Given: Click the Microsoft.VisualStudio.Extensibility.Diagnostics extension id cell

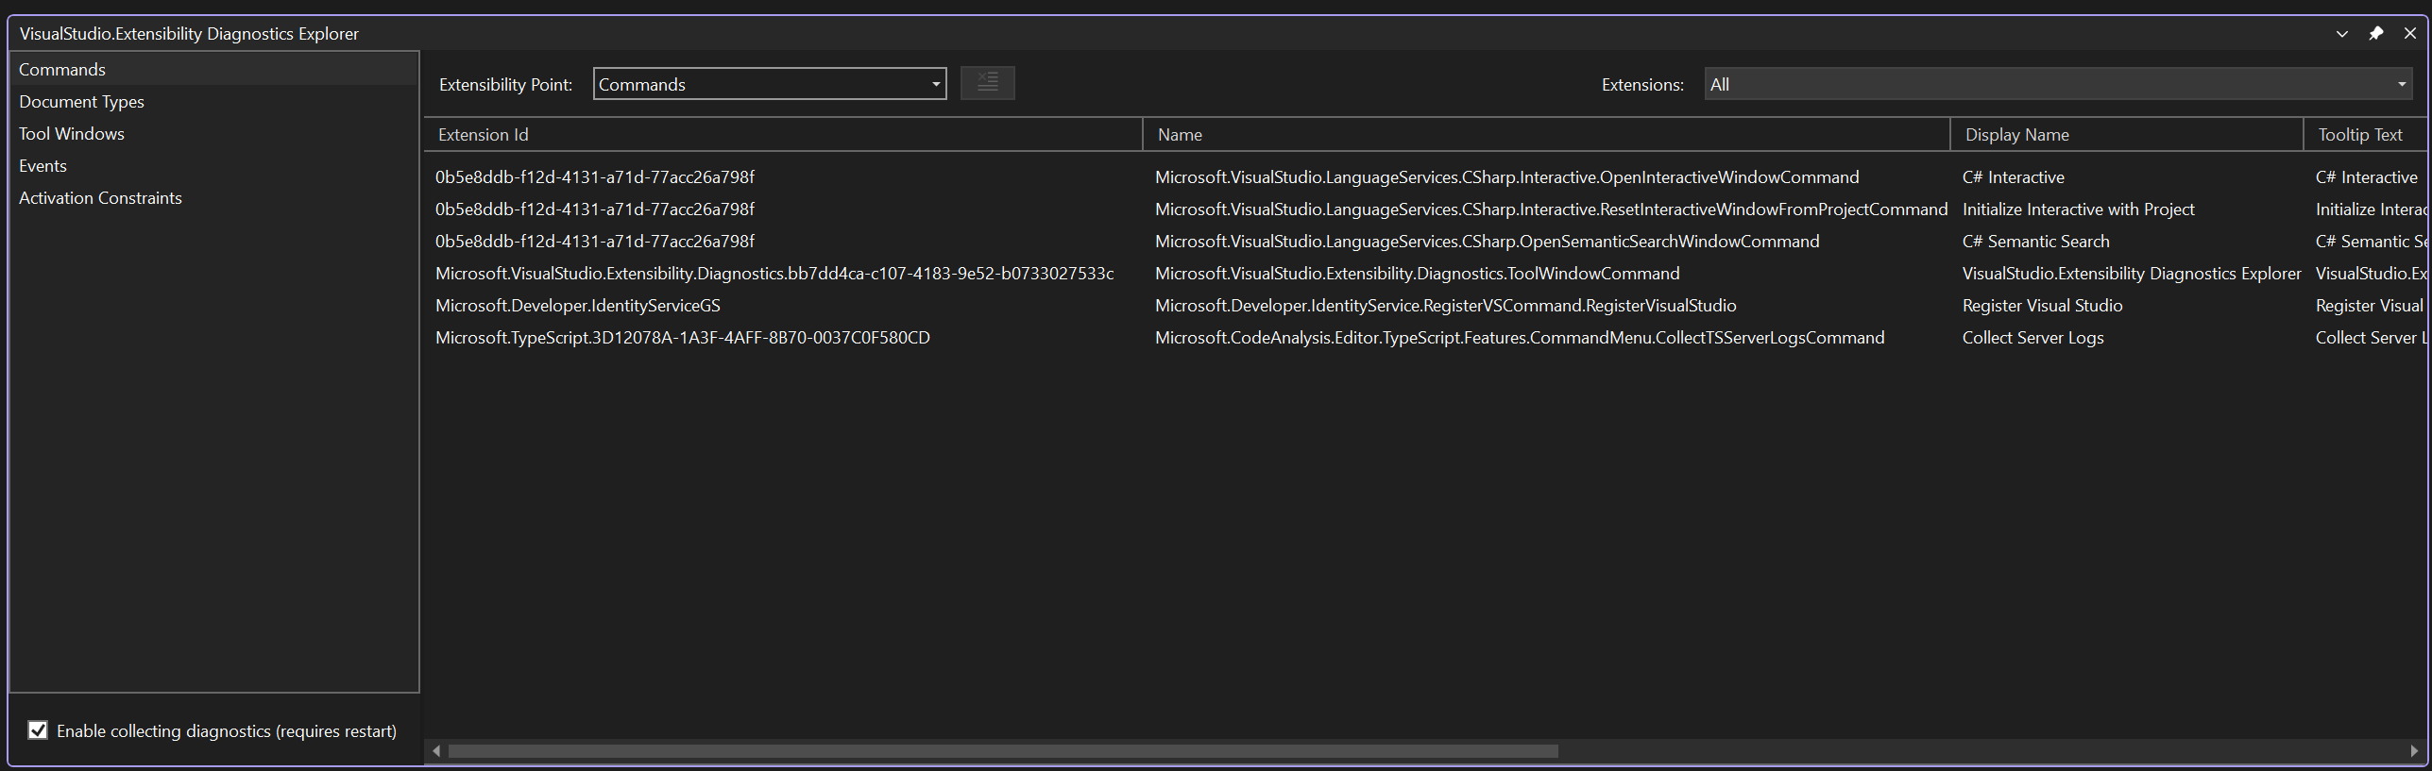Looking at the screenshot, I should point(774,273).
